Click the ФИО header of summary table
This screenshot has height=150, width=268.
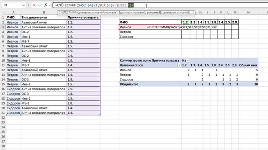pyautogui.click(x=150, y=22)
